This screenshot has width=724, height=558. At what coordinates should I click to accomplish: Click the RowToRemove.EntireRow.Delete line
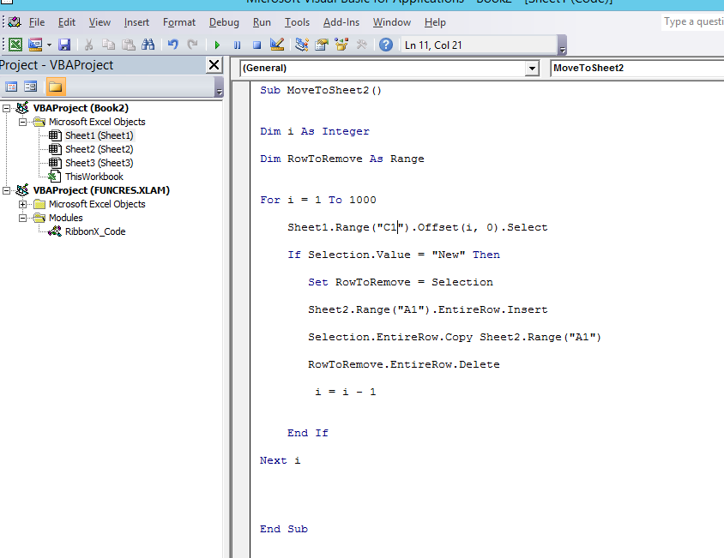[403, 364]
